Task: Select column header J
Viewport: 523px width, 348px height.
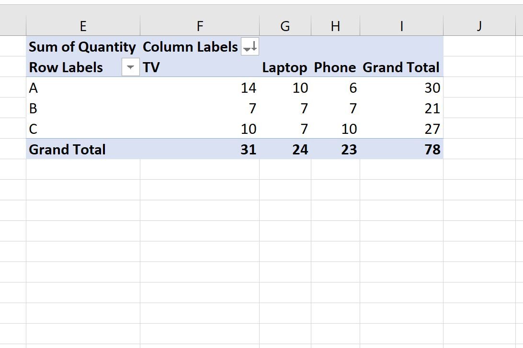Action: (479, 26)
